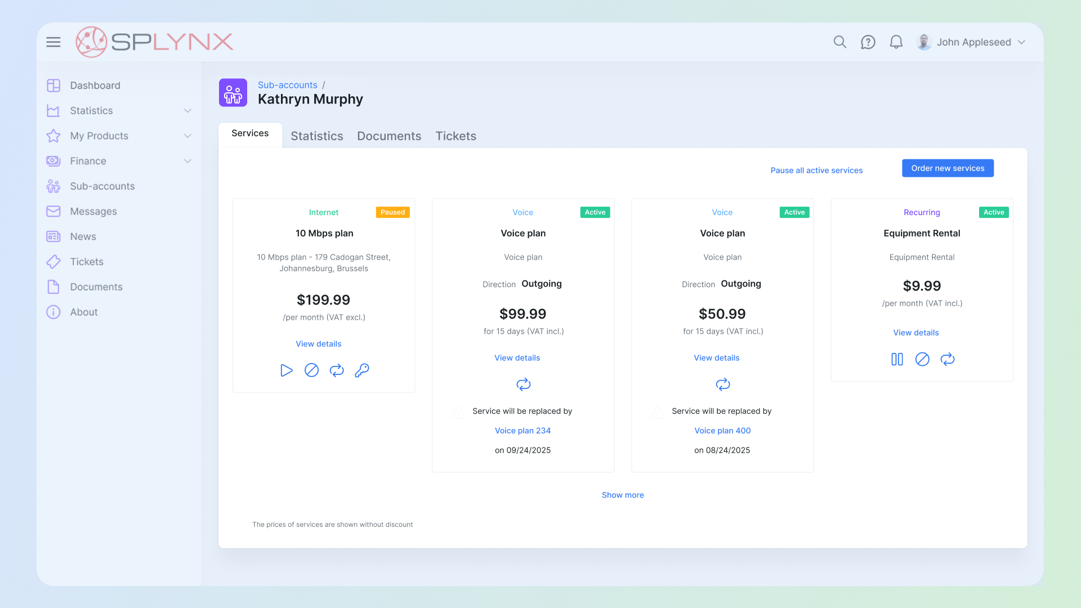Screen dimensions: 1081x608
Task: Click the cancel icon under Equipment Rental
Action: [922, 359]
